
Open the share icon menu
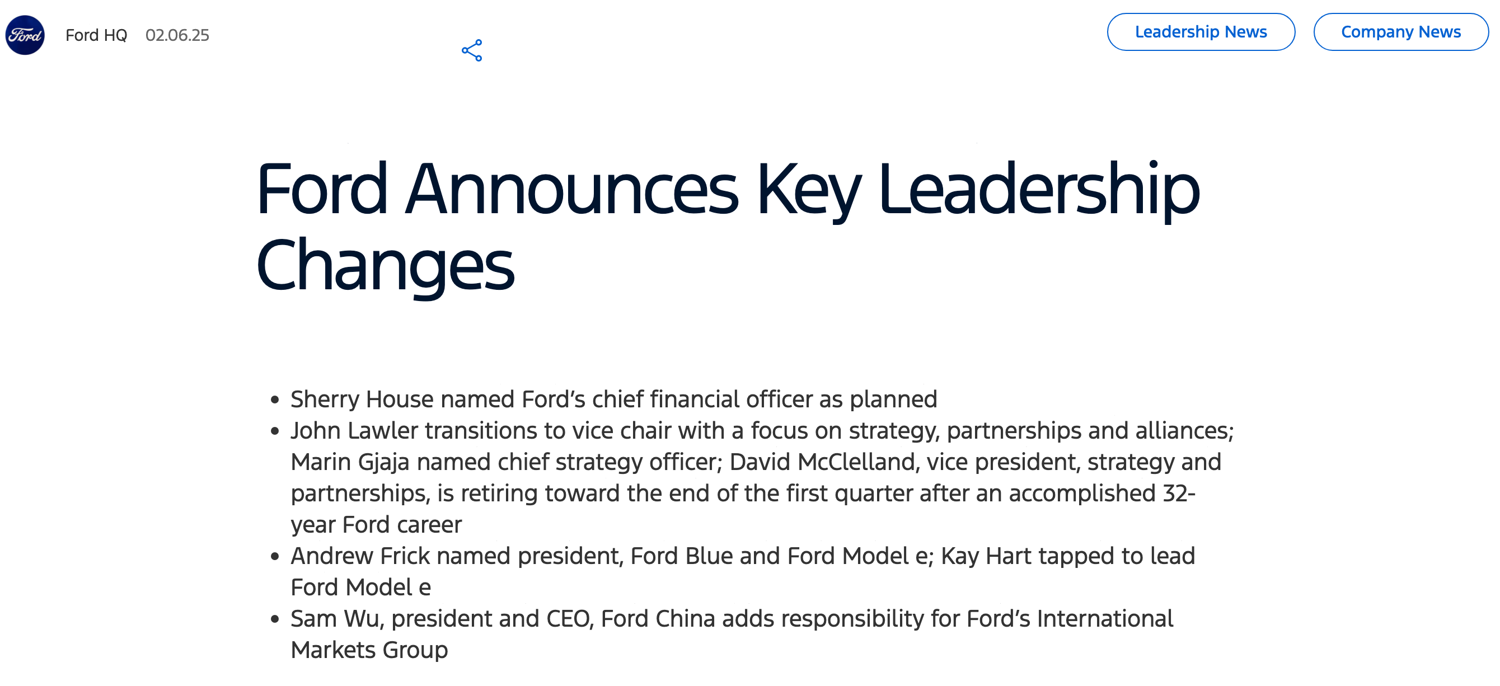[472, 51]
